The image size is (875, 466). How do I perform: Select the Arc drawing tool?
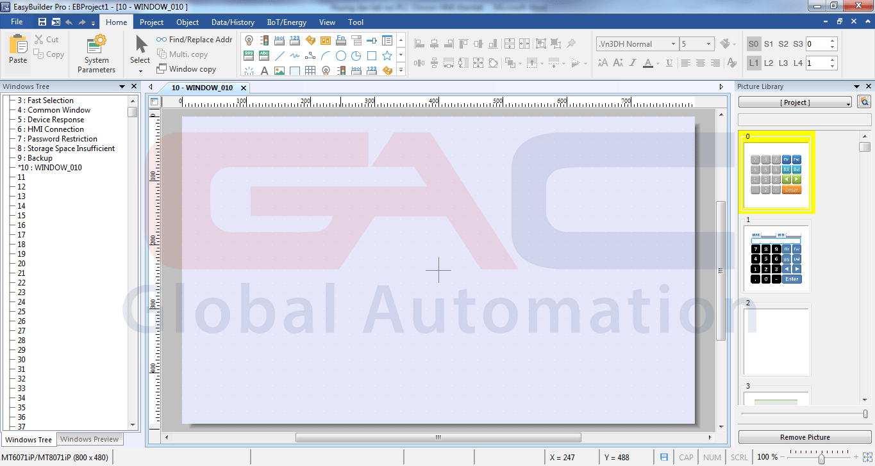[x=326, y=56]
